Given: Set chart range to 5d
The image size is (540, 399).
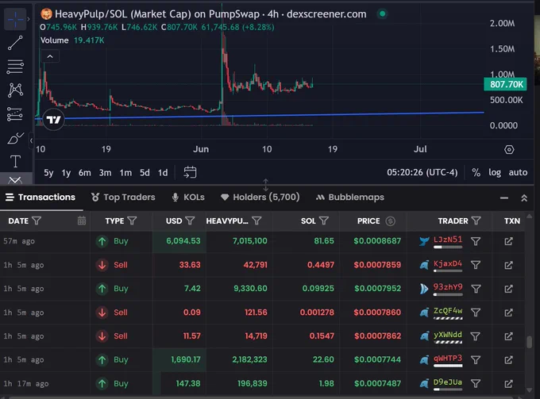Looking at the screenshot, I should click(x=145, y=172).
